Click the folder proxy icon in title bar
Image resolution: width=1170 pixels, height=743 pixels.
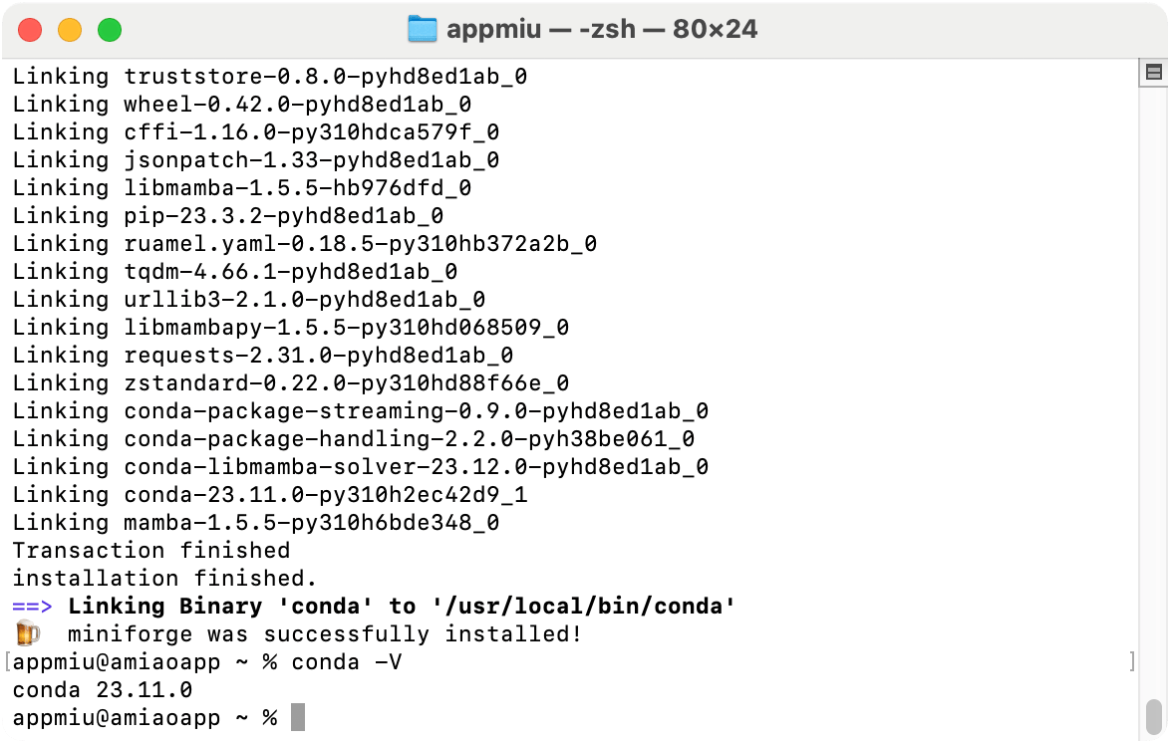(x=423, y=30)
